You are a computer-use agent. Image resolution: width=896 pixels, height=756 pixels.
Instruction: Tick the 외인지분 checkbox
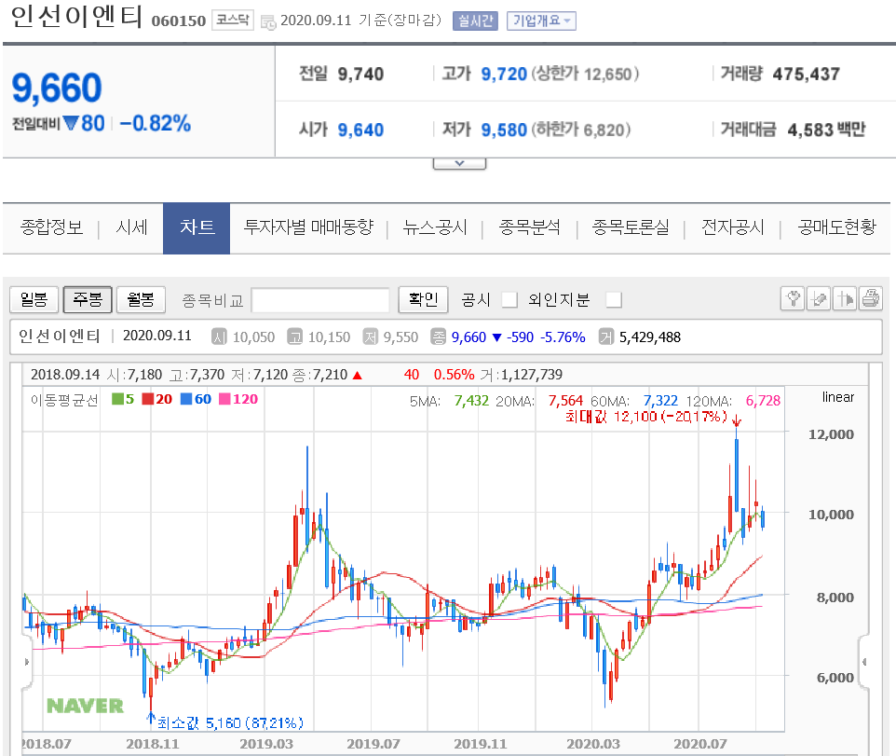[614, 299]
